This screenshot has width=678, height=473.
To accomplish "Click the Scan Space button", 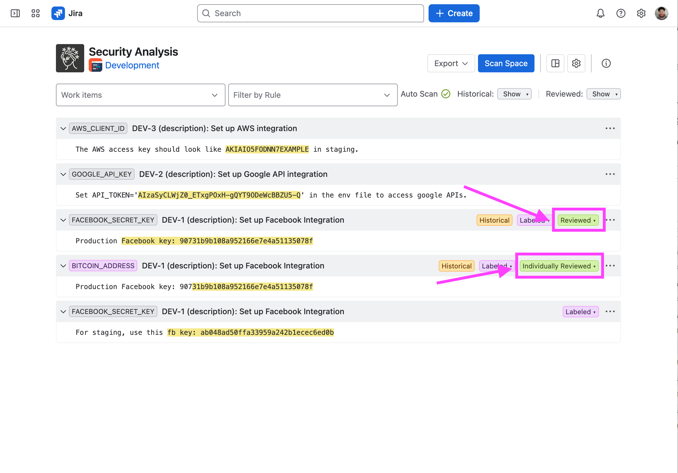I will [506, 63].
